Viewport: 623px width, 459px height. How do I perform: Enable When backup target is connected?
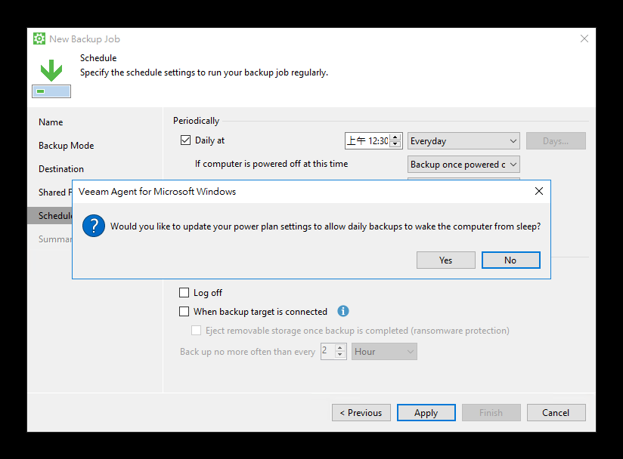184,312
